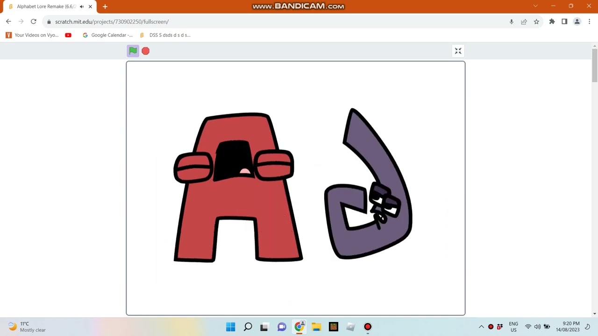The width and height of the screenshot is (598, 336).
Task: Stop the project with red stop button
Action: [146, 51]
